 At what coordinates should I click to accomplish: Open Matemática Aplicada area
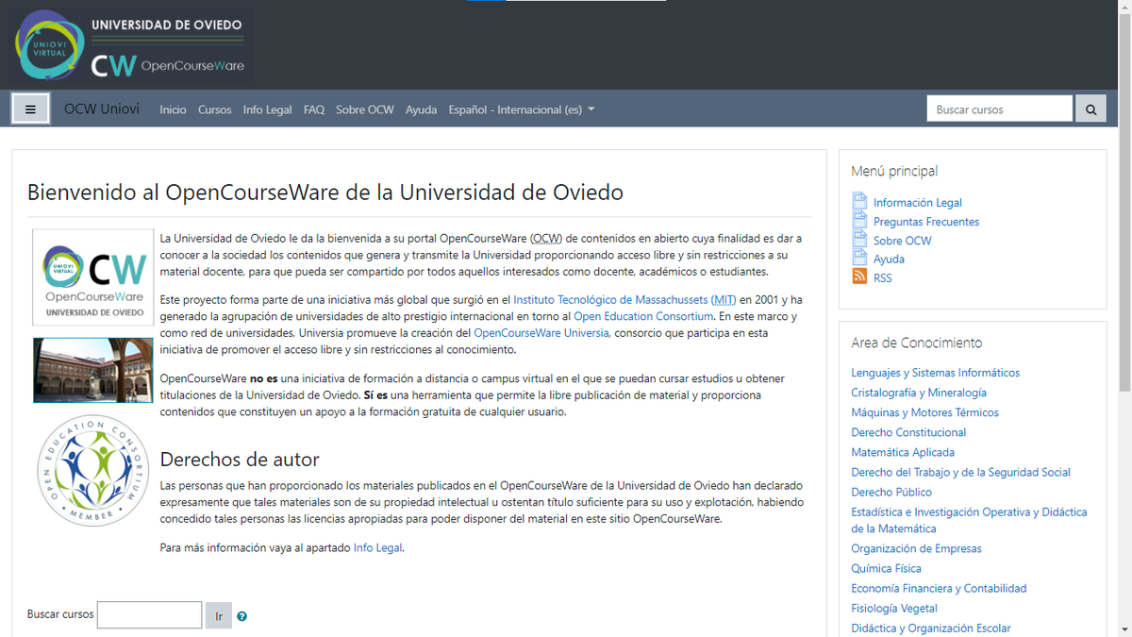[x=903, y=452]
